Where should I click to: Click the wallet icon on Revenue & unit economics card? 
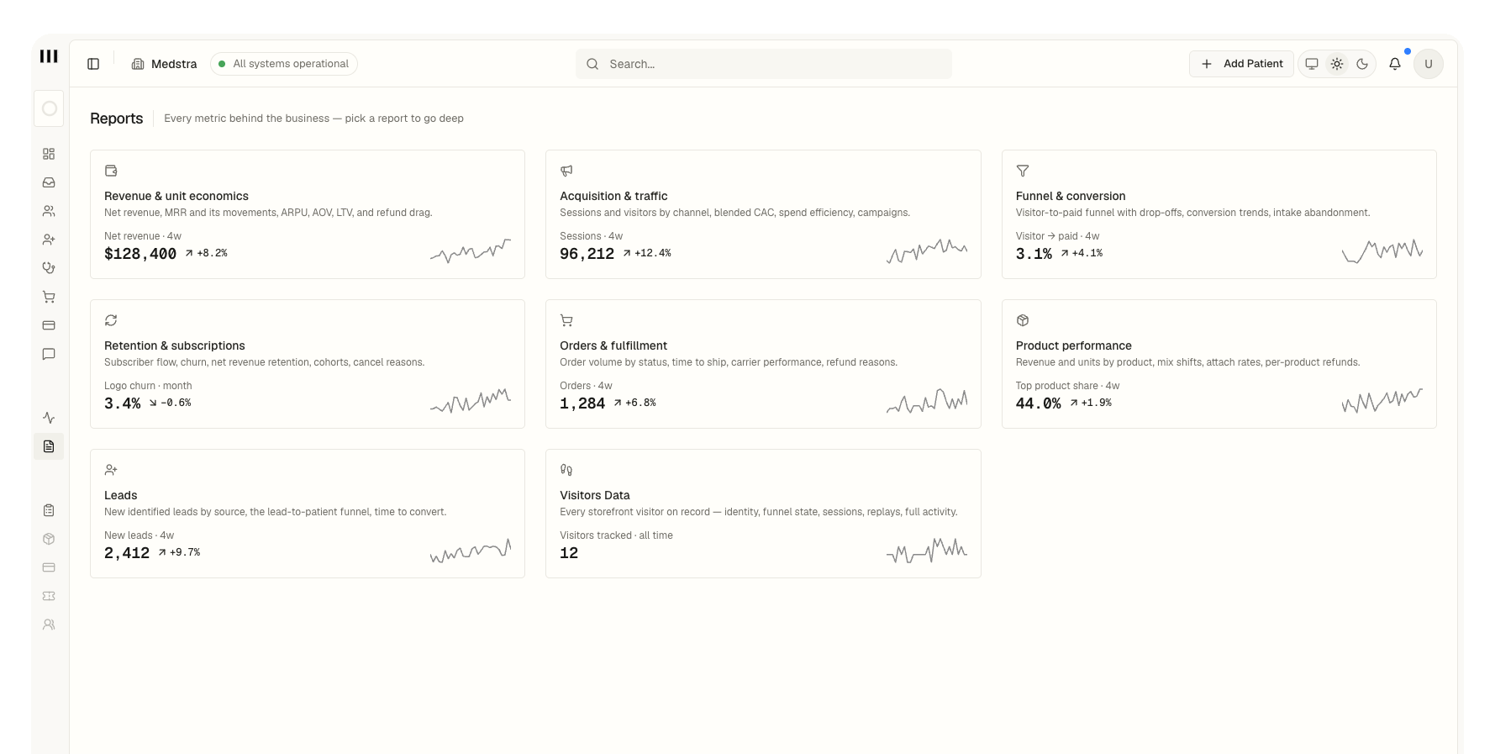coord(111,171)
